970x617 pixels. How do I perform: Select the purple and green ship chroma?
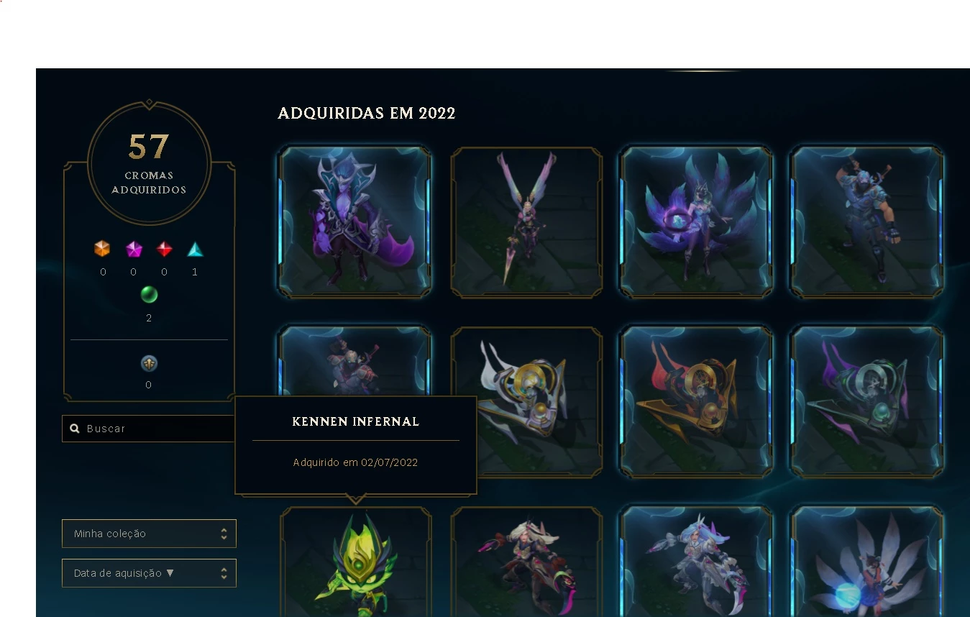[867, 401]
